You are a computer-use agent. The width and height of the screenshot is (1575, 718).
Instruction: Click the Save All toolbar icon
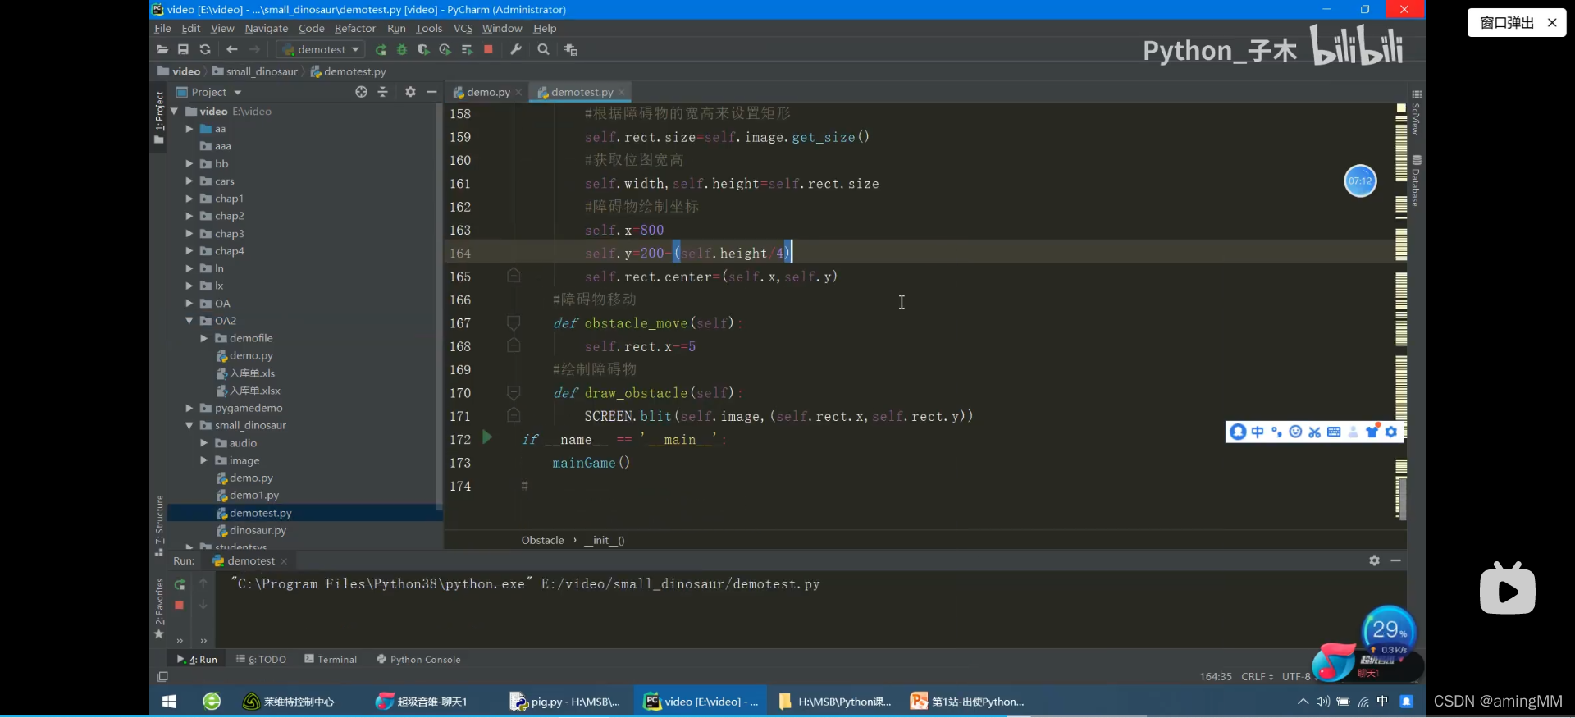click(x=184, y=49)
